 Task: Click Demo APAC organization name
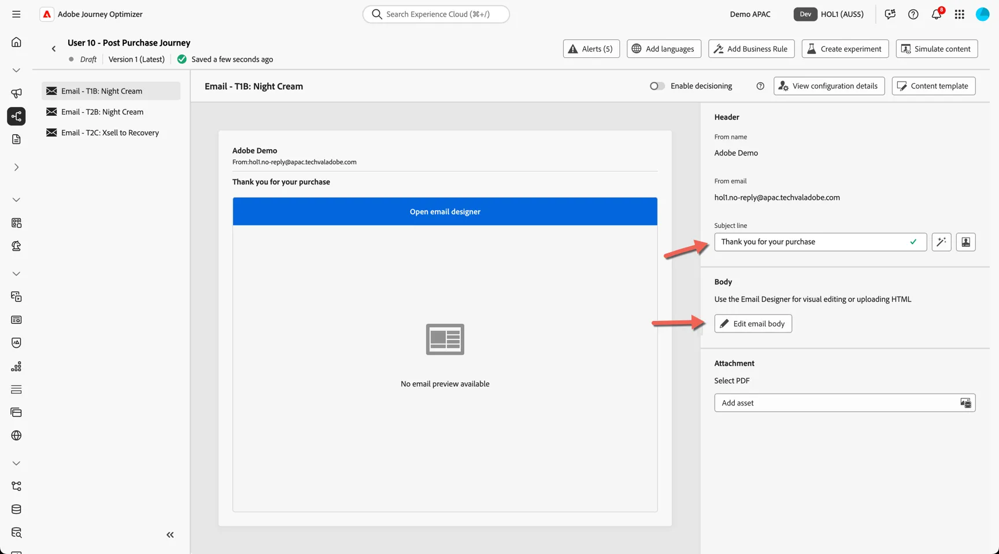point(750,14)
